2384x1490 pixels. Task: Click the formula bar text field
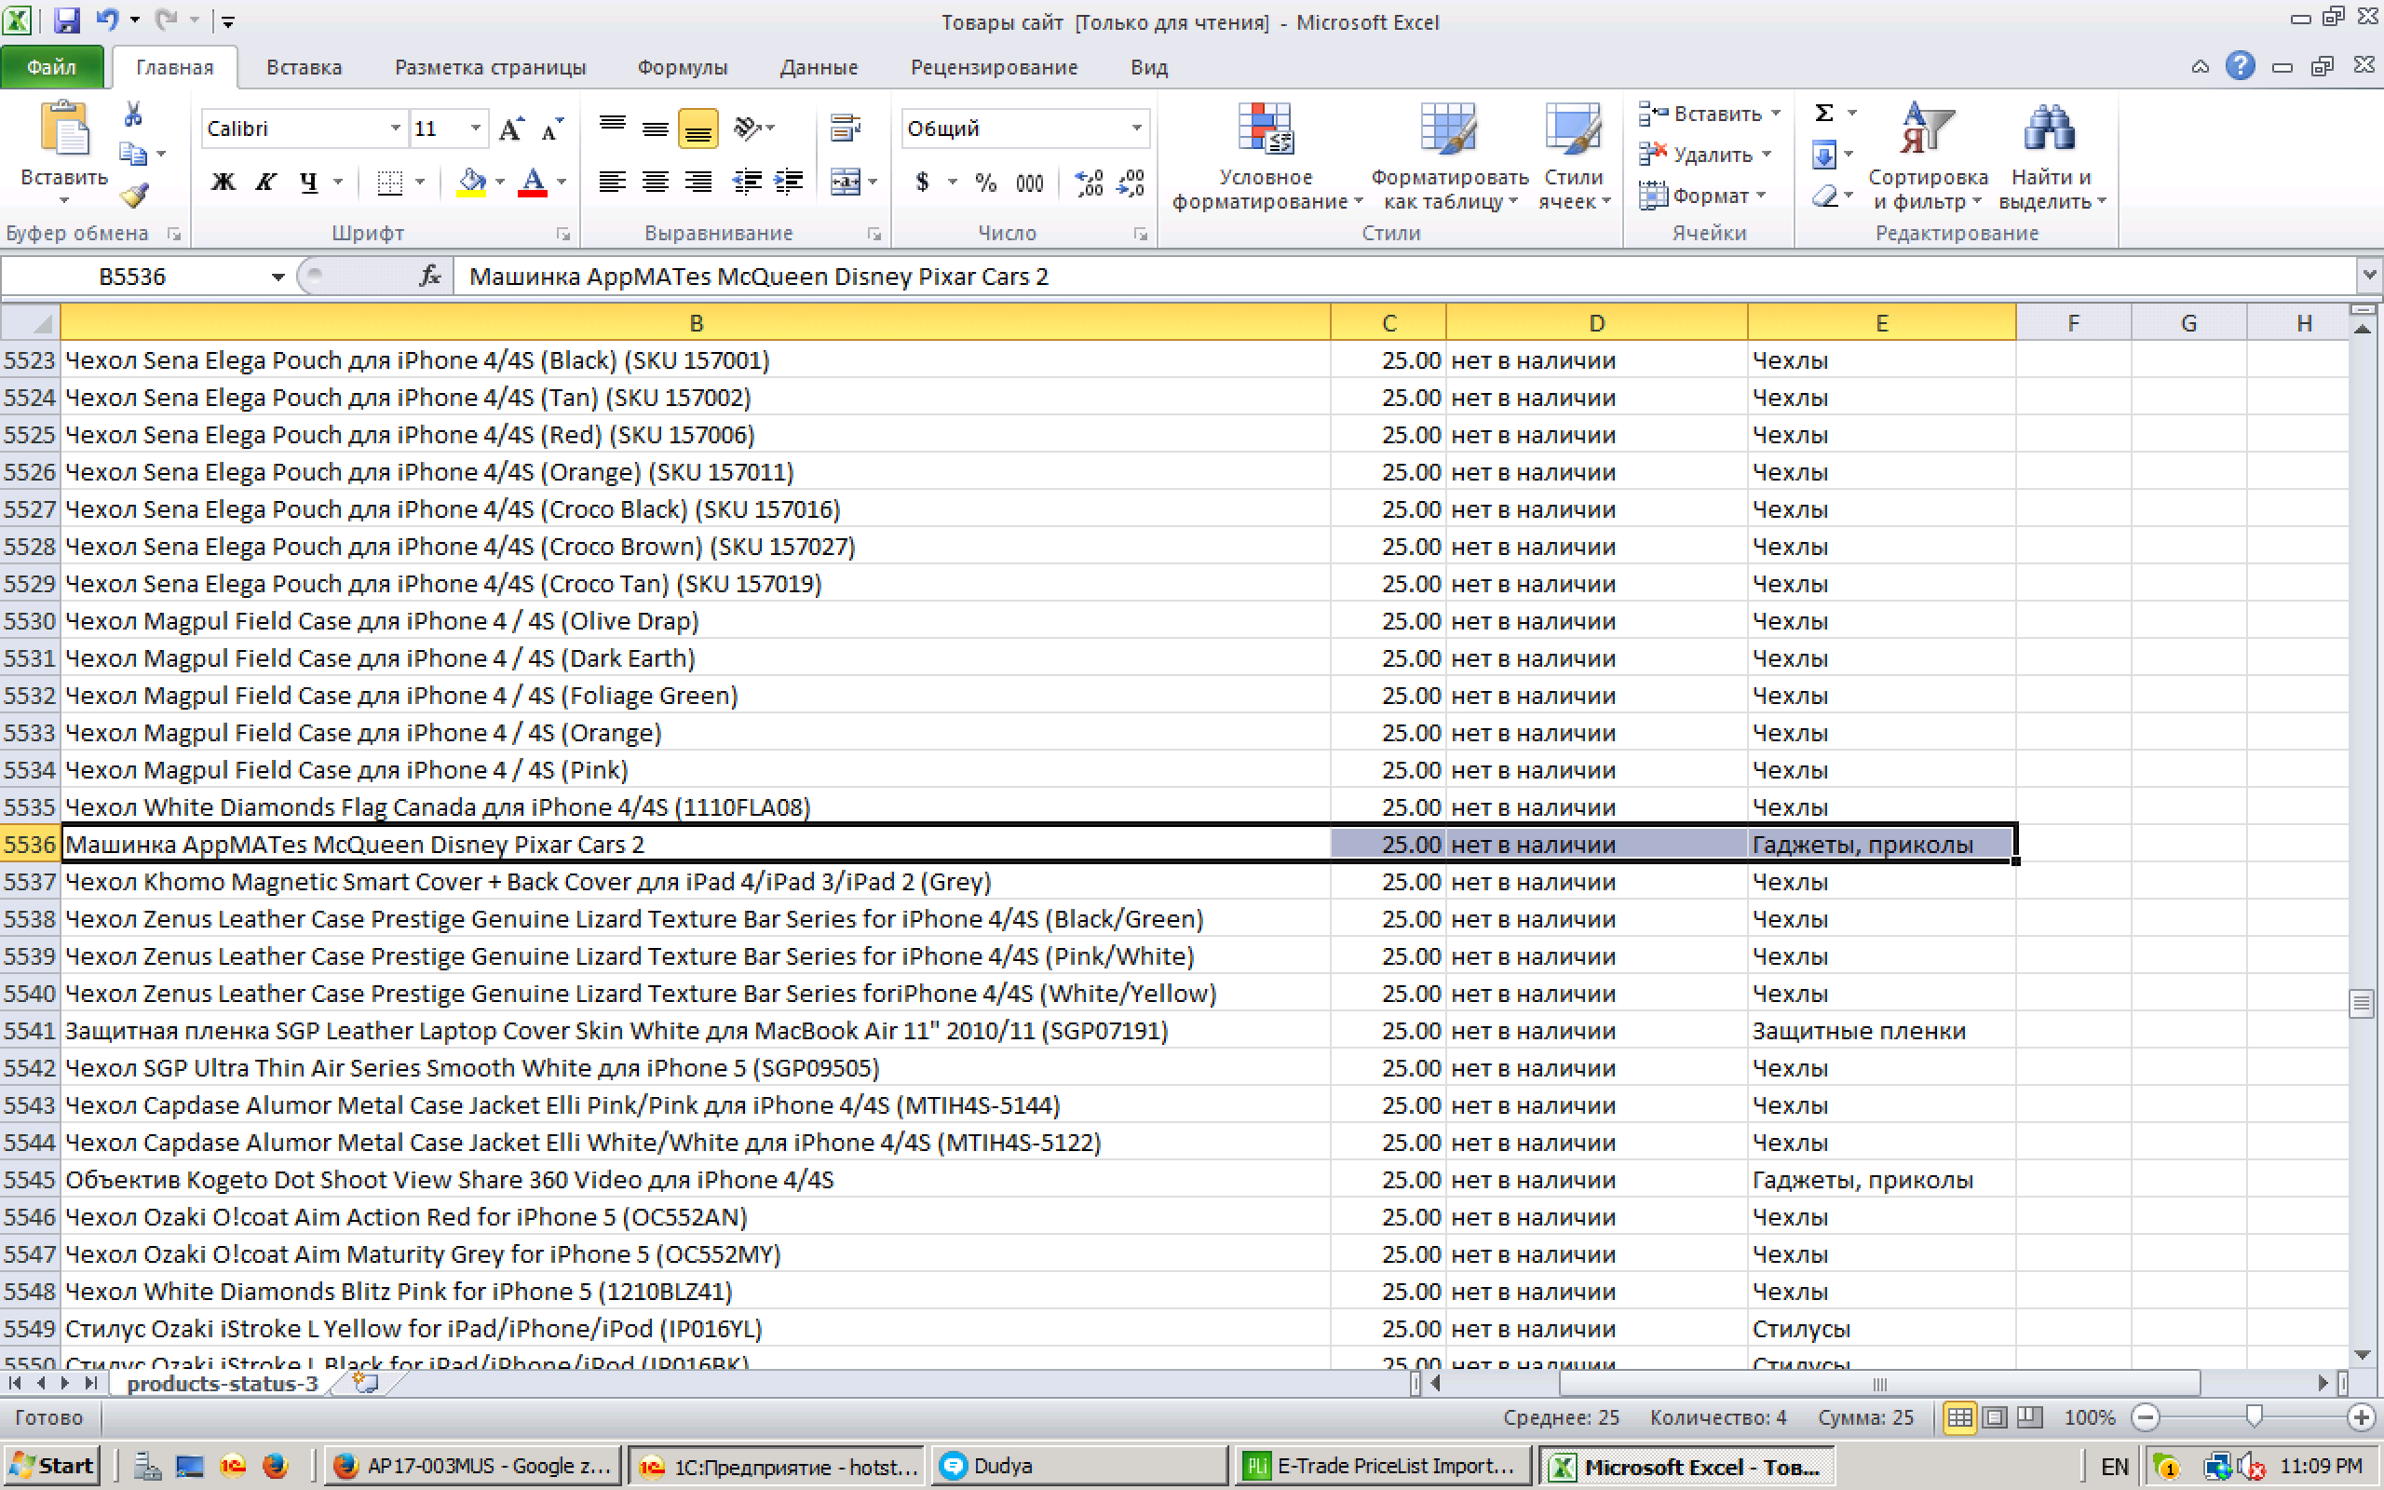click(x=1403, y=277)
